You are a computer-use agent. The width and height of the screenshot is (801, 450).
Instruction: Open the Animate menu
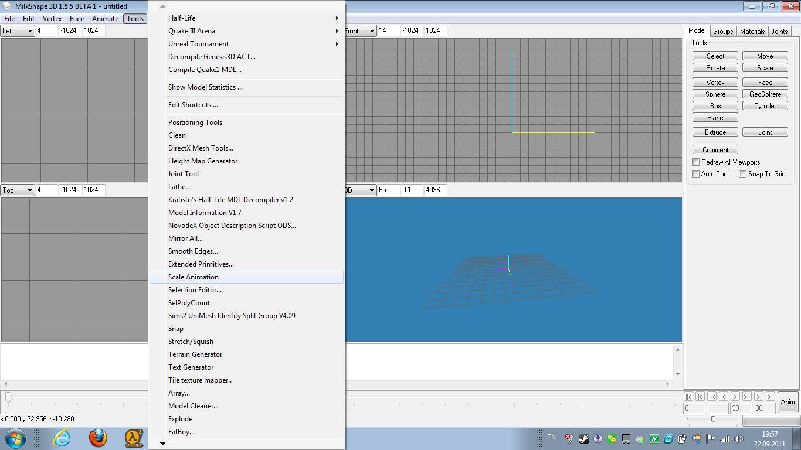click(x=105, y=19)
